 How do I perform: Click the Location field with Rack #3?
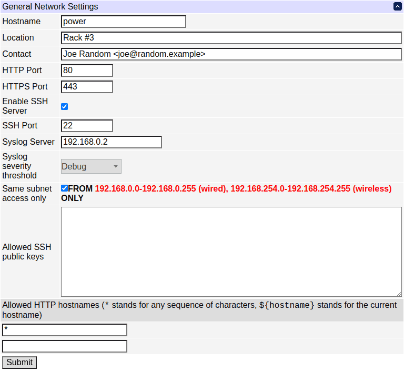click(231, 38)
